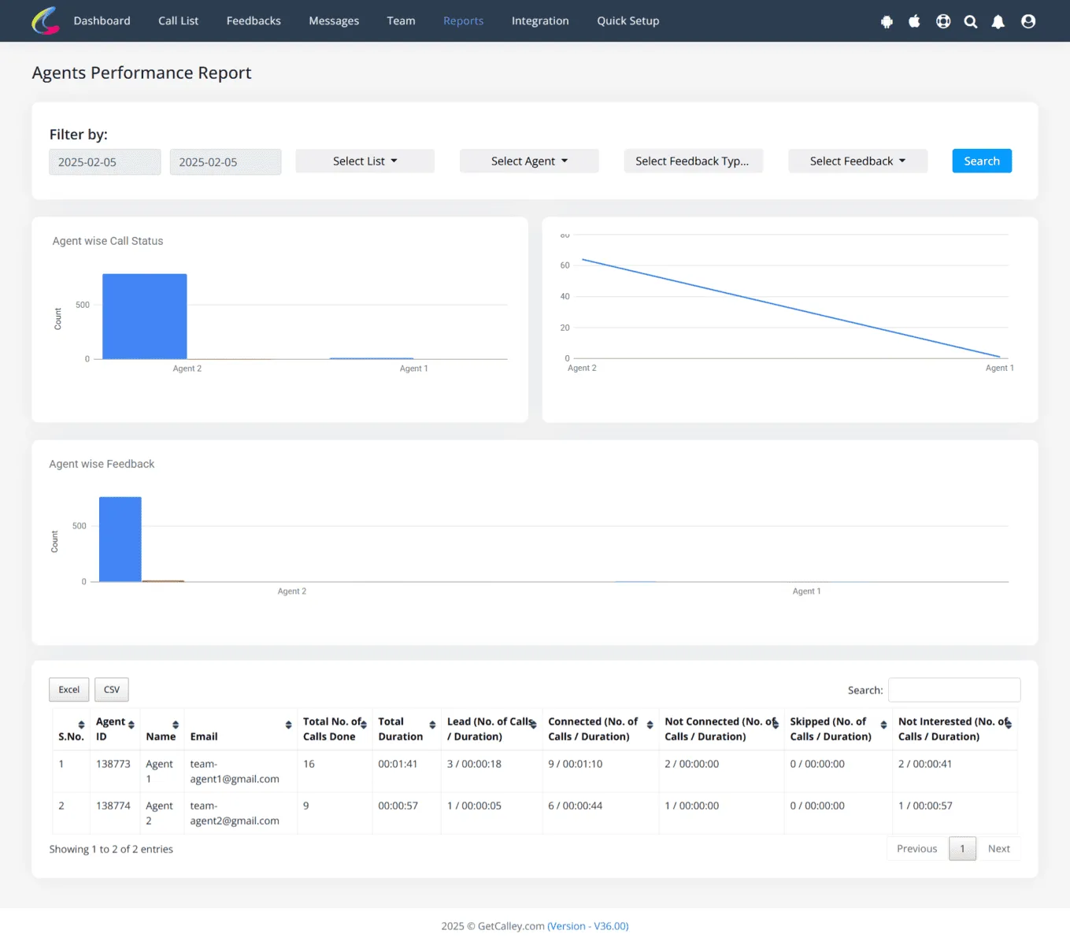Expand the Select List dropdown
The height and width of the screenshot is (945, 1070).
pyautogui.click(x=365, y=161)
